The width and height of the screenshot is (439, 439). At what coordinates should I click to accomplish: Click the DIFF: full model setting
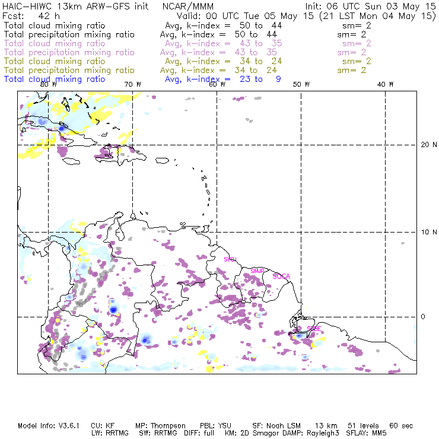click(x=199, y=433)
